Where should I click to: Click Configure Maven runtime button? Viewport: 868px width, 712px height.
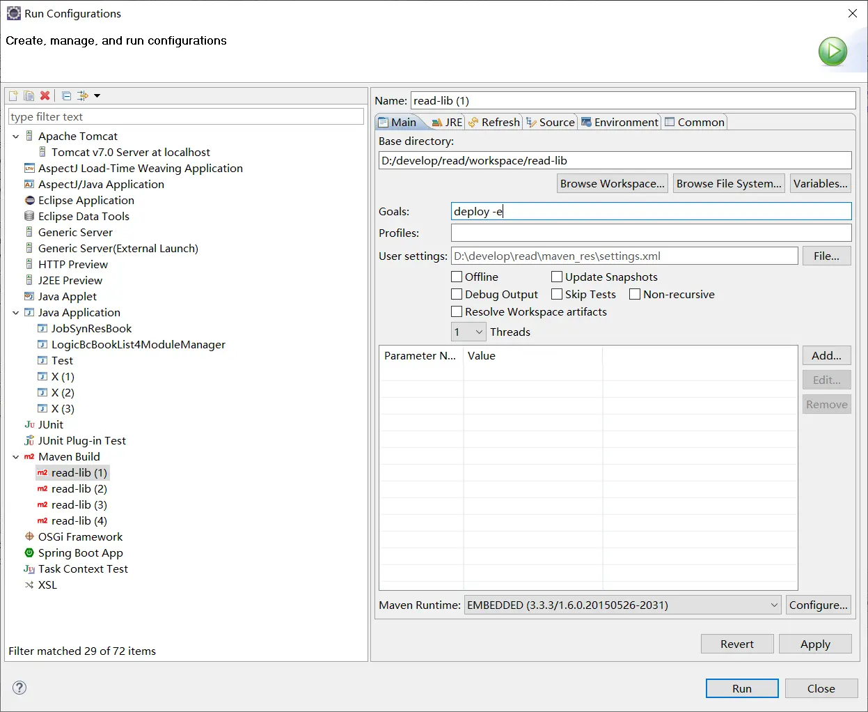point(819,605)
